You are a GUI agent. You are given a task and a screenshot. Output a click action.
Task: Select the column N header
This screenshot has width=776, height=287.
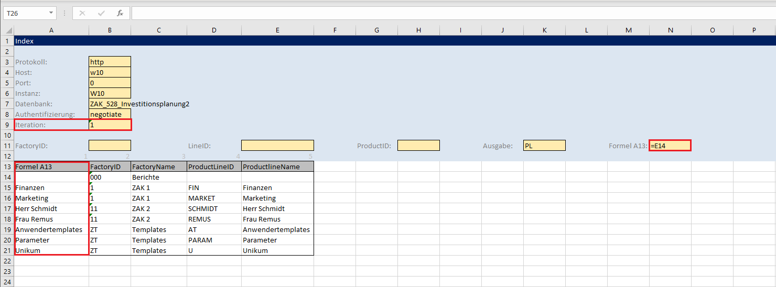670,30
